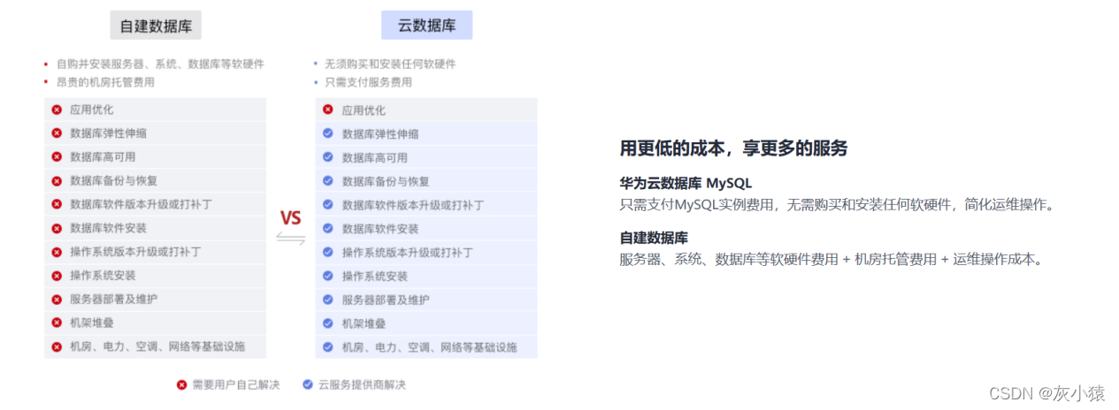Click red cross icon beside 机架堆叠 in 自建数据库 list

(57, 323)
